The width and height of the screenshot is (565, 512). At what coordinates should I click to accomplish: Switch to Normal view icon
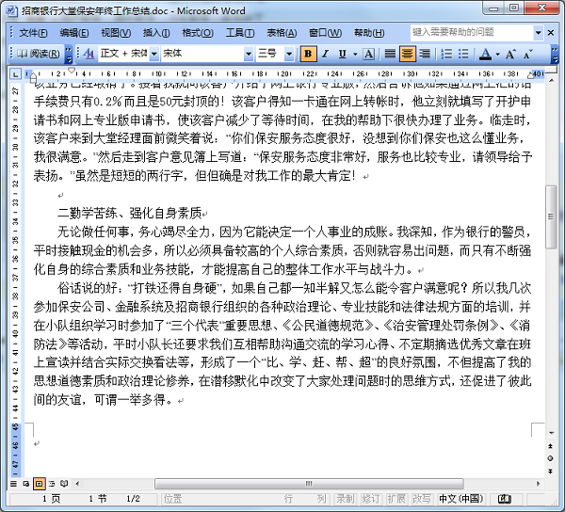pos(13,484)
